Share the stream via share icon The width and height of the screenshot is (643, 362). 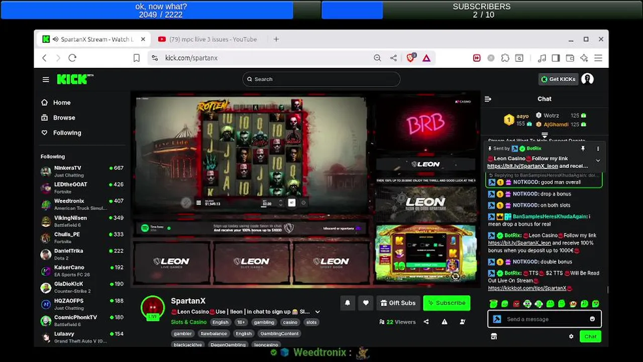pos(426,322)
